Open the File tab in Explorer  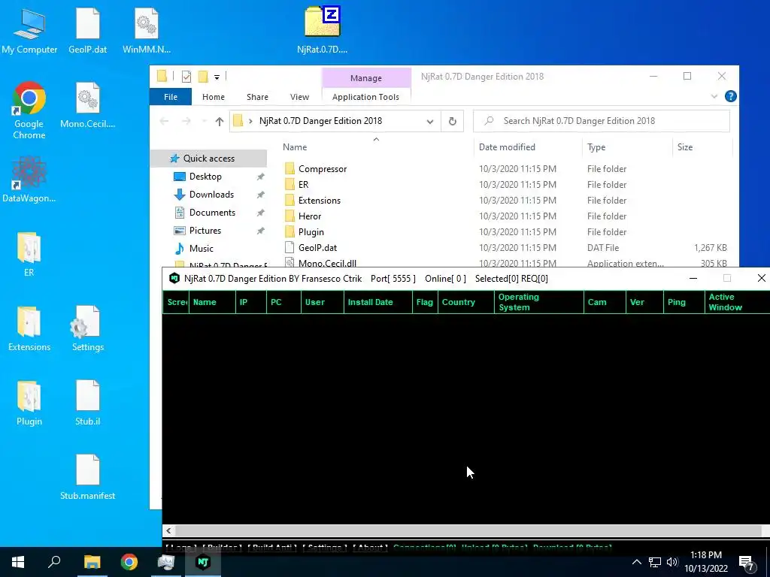point(171,97)
